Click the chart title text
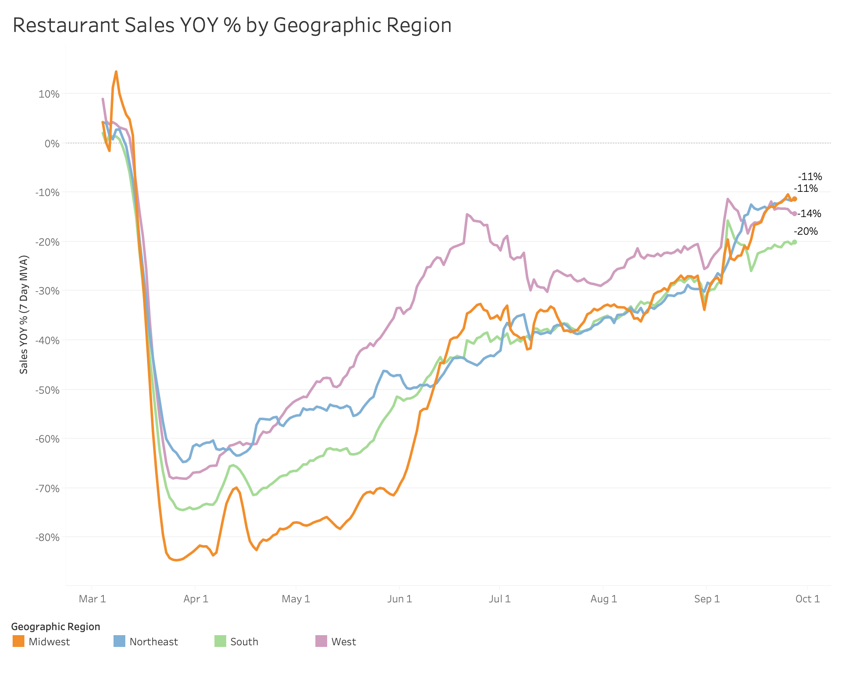Image resolution: width=841 pixels, height=673 pixels. (232, 25)
